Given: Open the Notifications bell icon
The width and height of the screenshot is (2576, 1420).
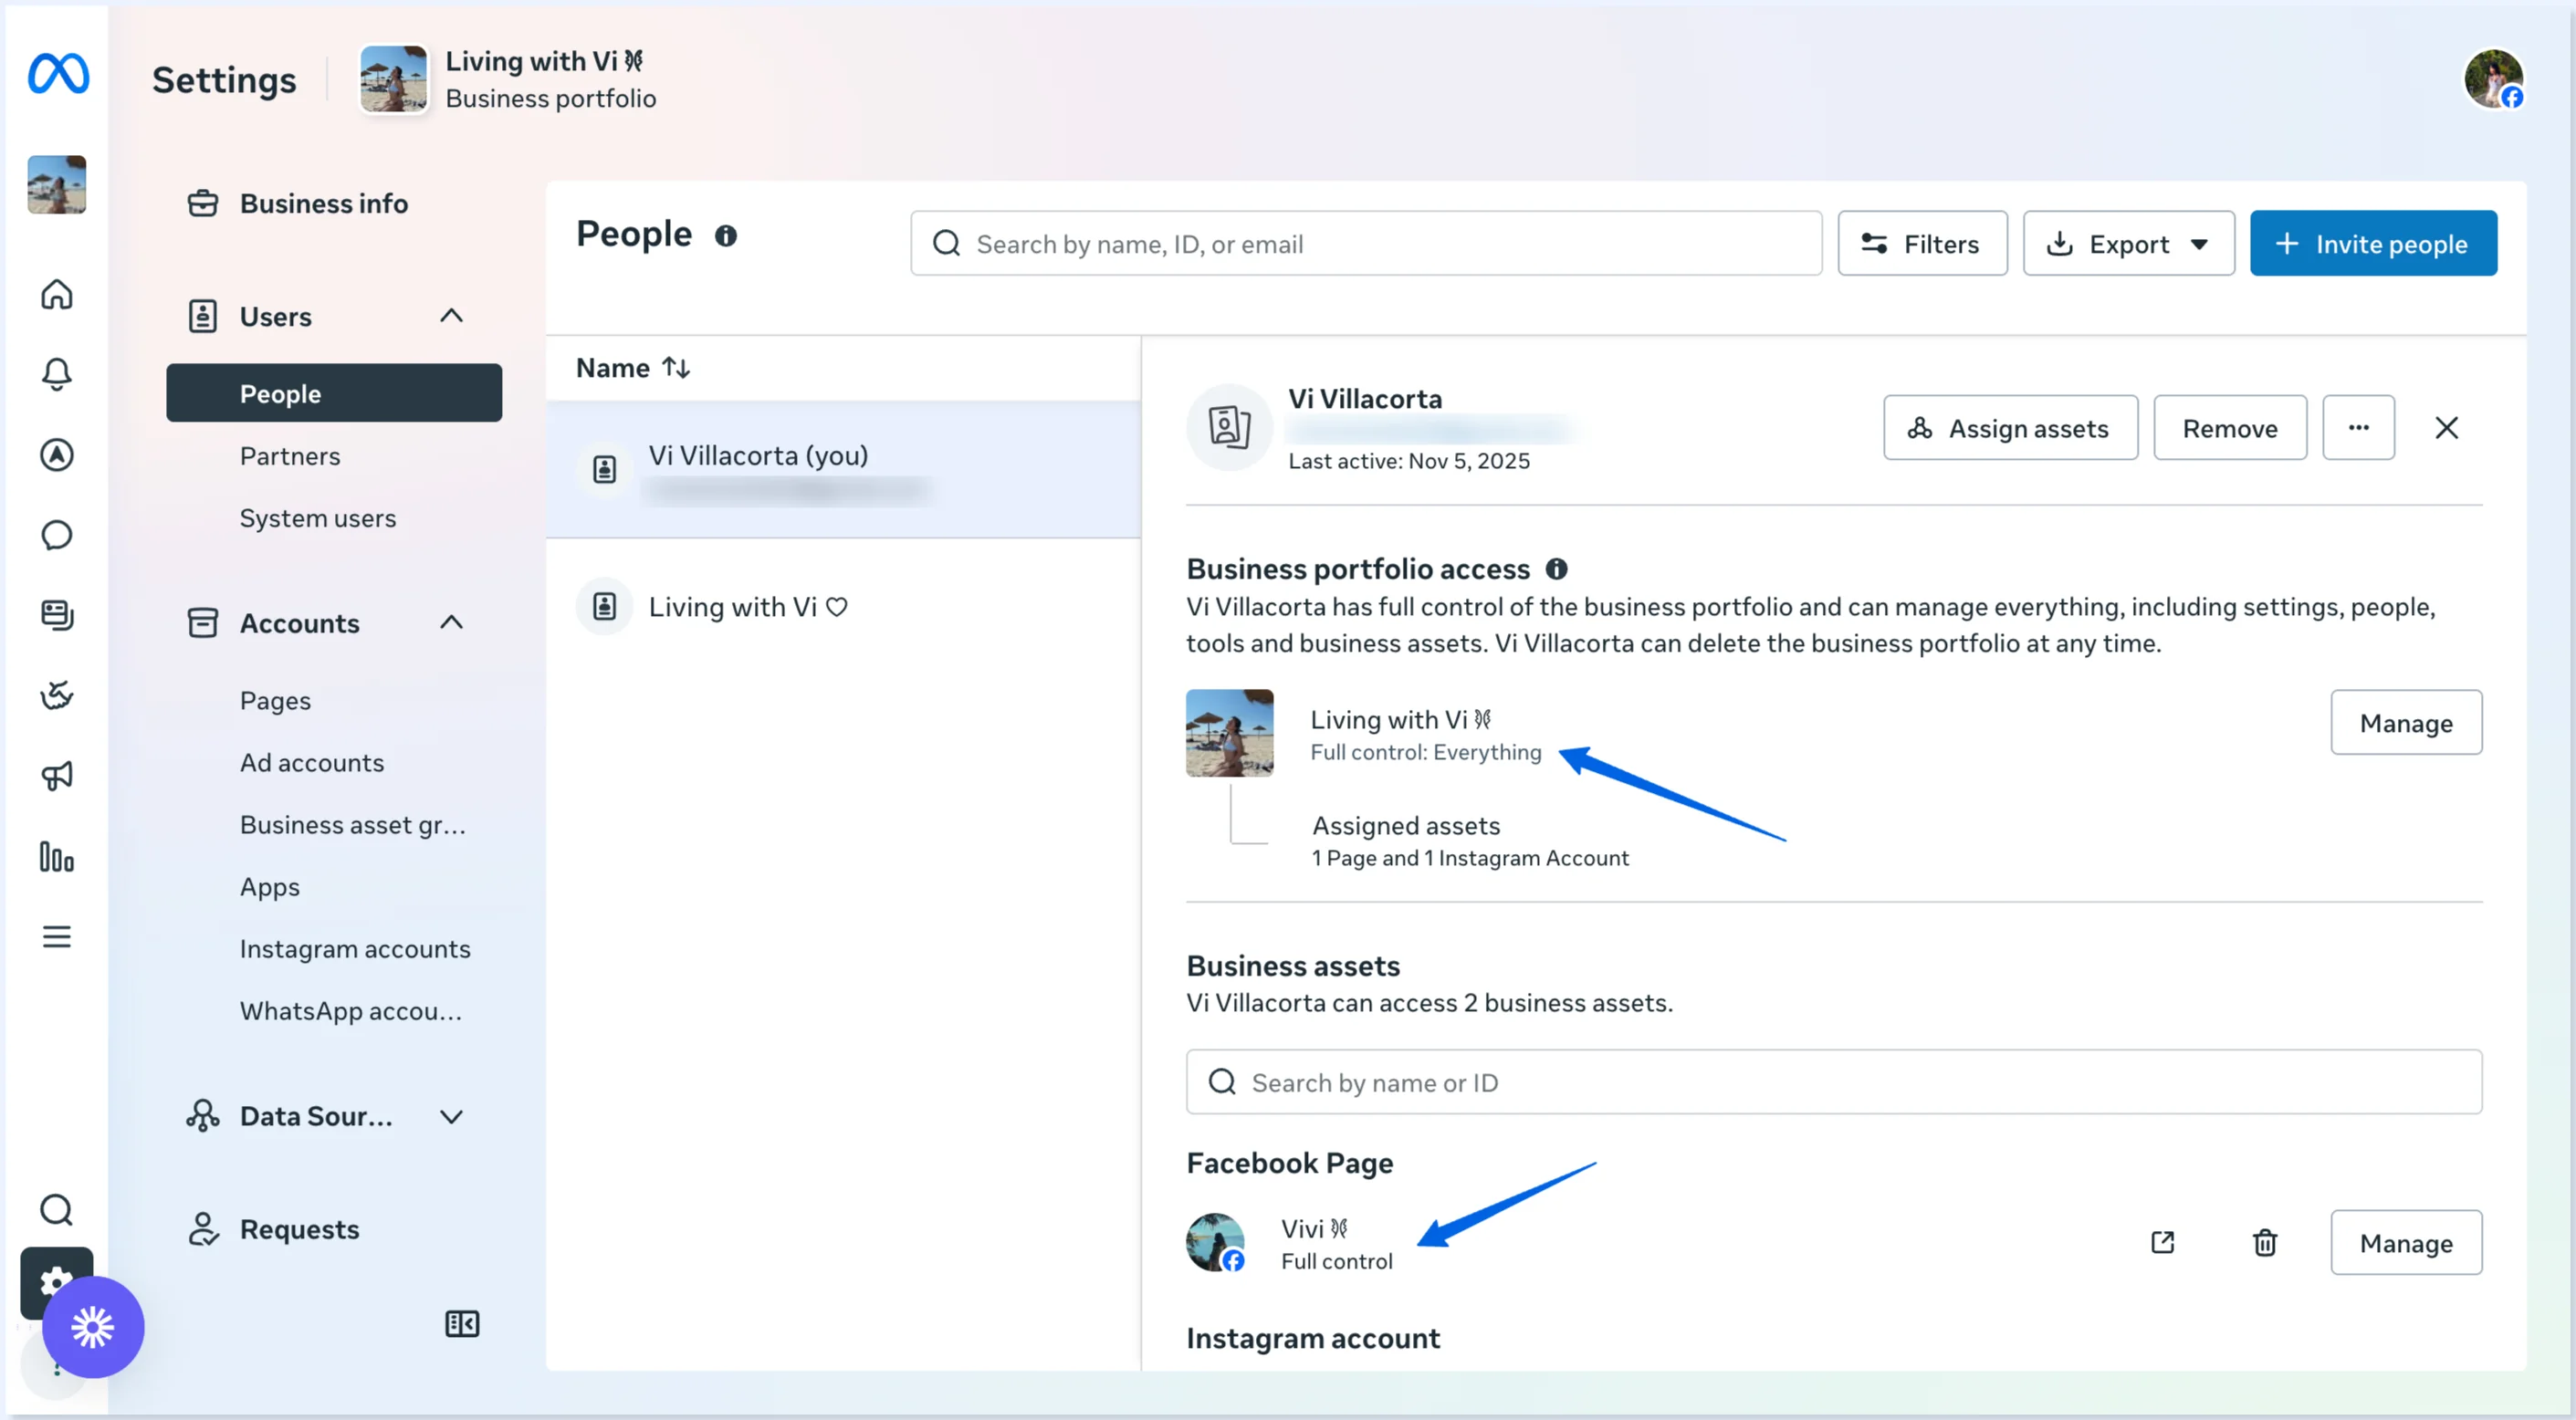Looking at the screenshot, I should 56,375.
